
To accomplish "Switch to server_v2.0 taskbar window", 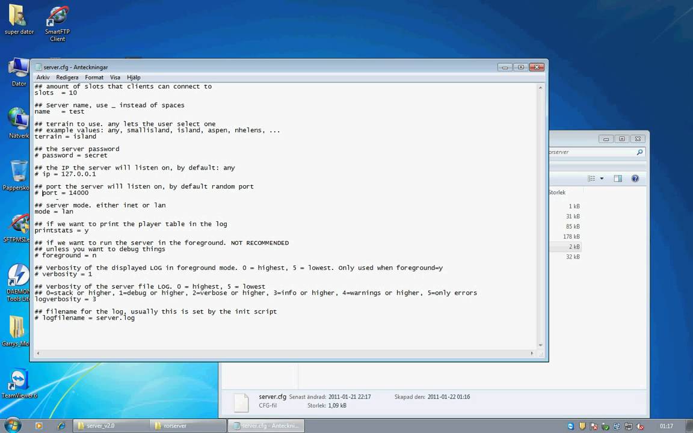I will tap(111, 426).
